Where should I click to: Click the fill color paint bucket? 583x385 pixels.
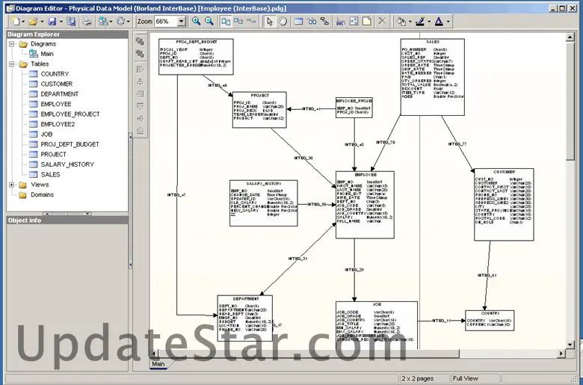tap(401, 21)
